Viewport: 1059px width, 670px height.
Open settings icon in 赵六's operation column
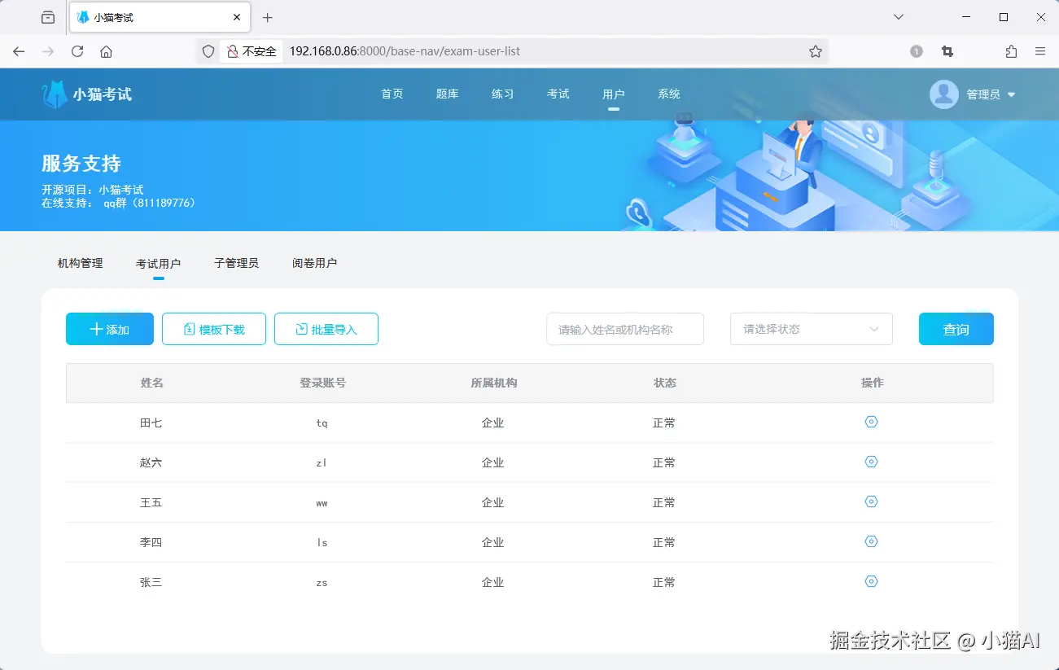[x=871, y=462]
